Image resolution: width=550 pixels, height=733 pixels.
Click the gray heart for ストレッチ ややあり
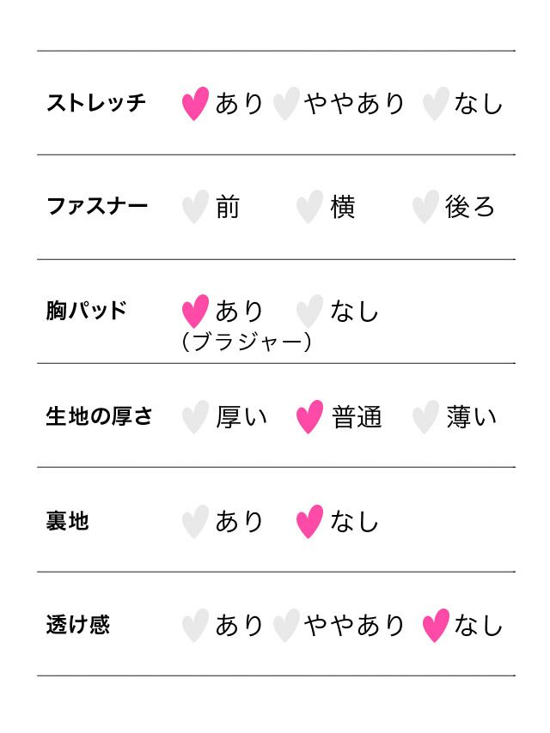[x=285, y=104]
